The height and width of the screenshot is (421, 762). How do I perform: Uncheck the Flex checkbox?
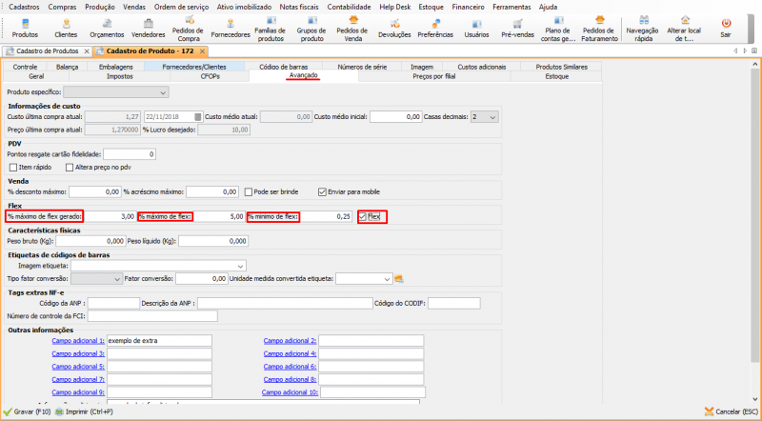362,216
